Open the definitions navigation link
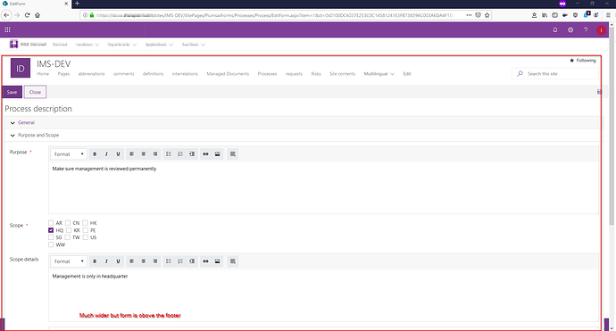 tap(153, 74)
